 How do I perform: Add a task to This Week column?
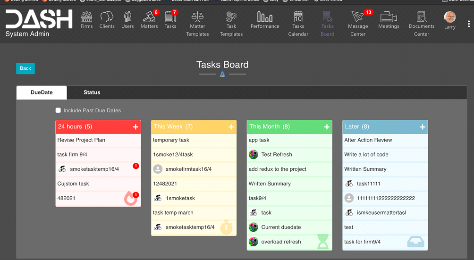(x=231, y=127)
